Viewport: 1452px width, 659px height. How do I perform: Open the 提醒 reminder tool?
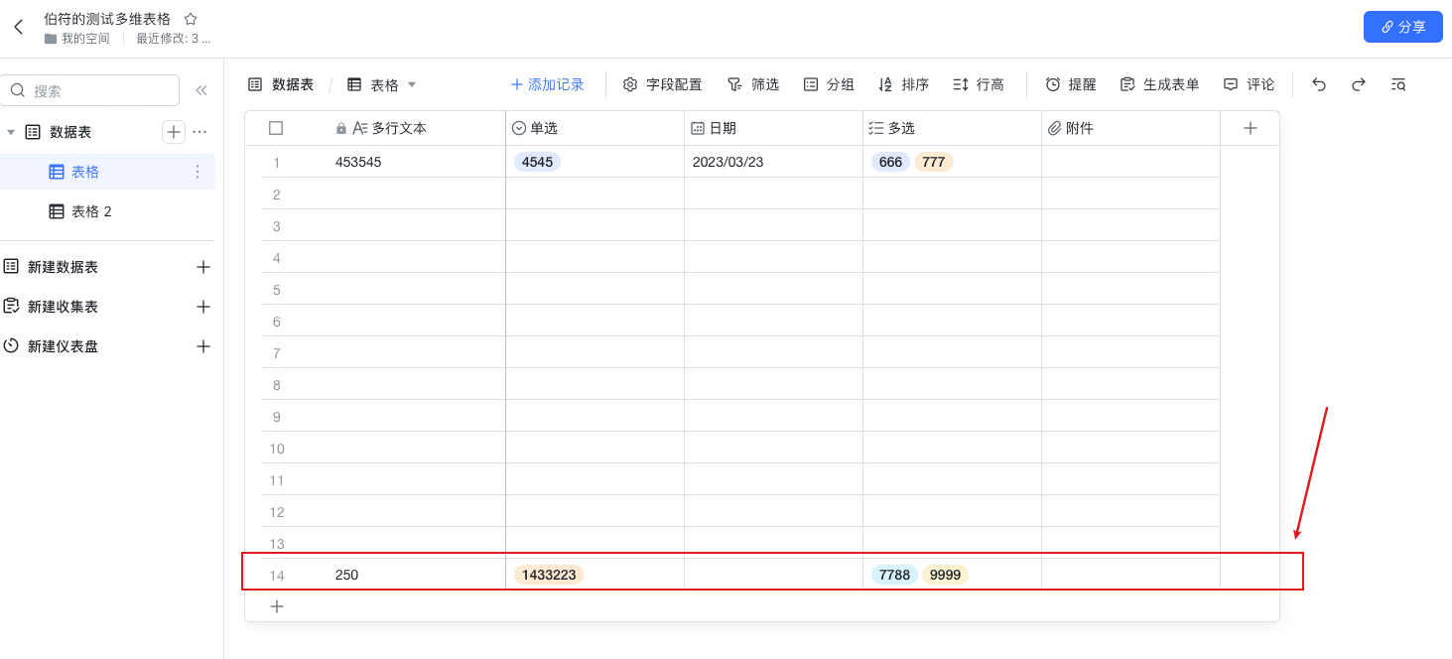click(x=1071, y=84)
